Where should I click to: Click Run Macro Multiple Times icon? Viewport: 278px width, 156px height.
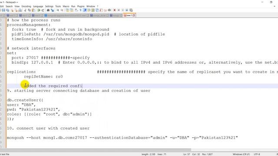(127, 10)
